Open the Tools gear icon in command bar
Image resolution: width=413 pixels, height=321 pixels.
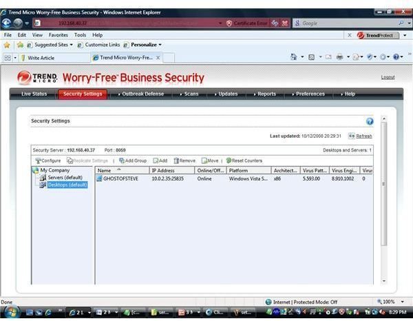tap(383, 57)
